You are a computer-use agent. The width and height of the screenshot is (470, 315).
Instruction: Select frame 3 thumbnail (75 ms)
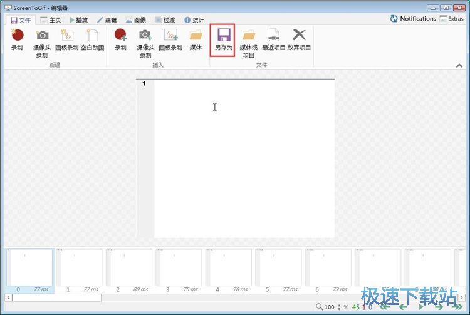pos(179,271)
